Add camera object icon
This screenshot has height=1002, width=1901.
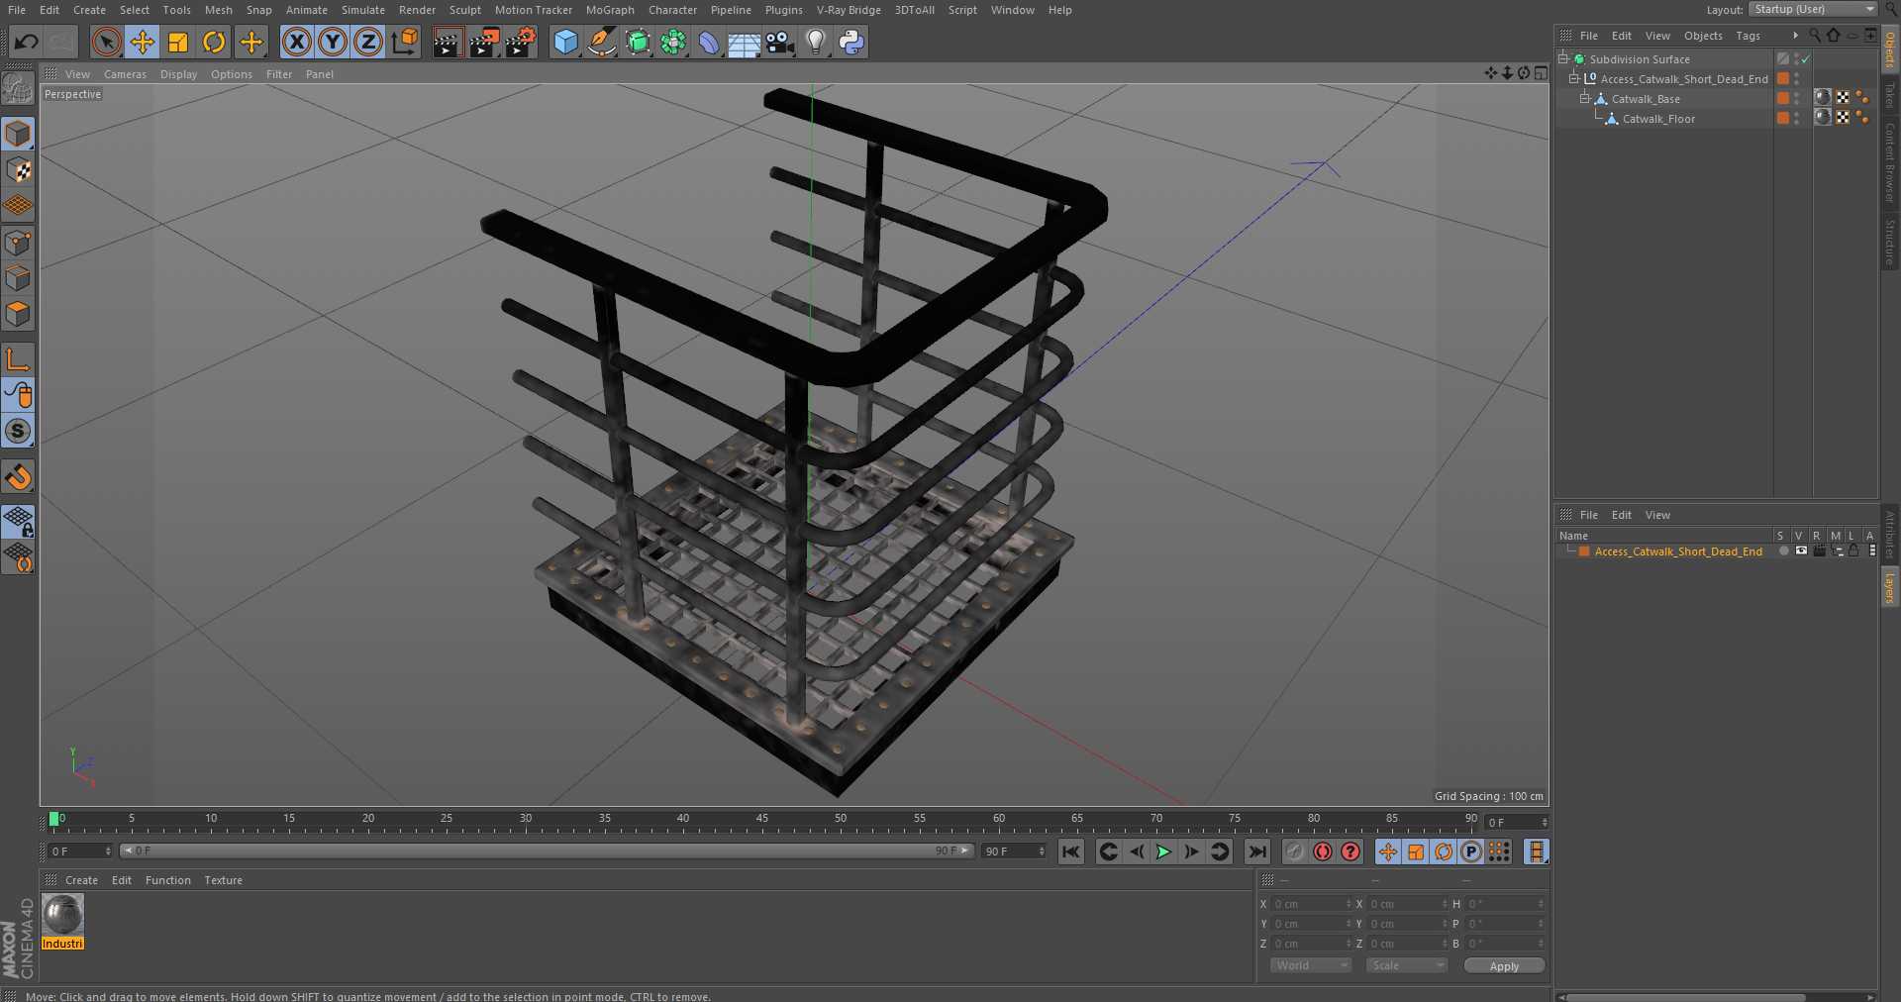pos(780,42)
